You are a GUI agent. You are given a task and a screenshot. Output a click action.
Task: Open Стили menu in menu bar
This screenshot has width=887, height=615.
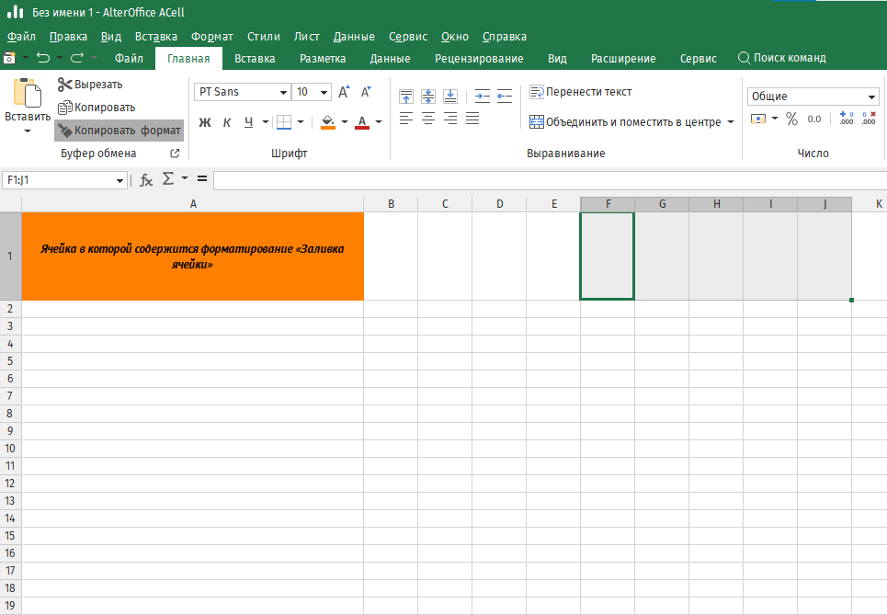(264, 37)
